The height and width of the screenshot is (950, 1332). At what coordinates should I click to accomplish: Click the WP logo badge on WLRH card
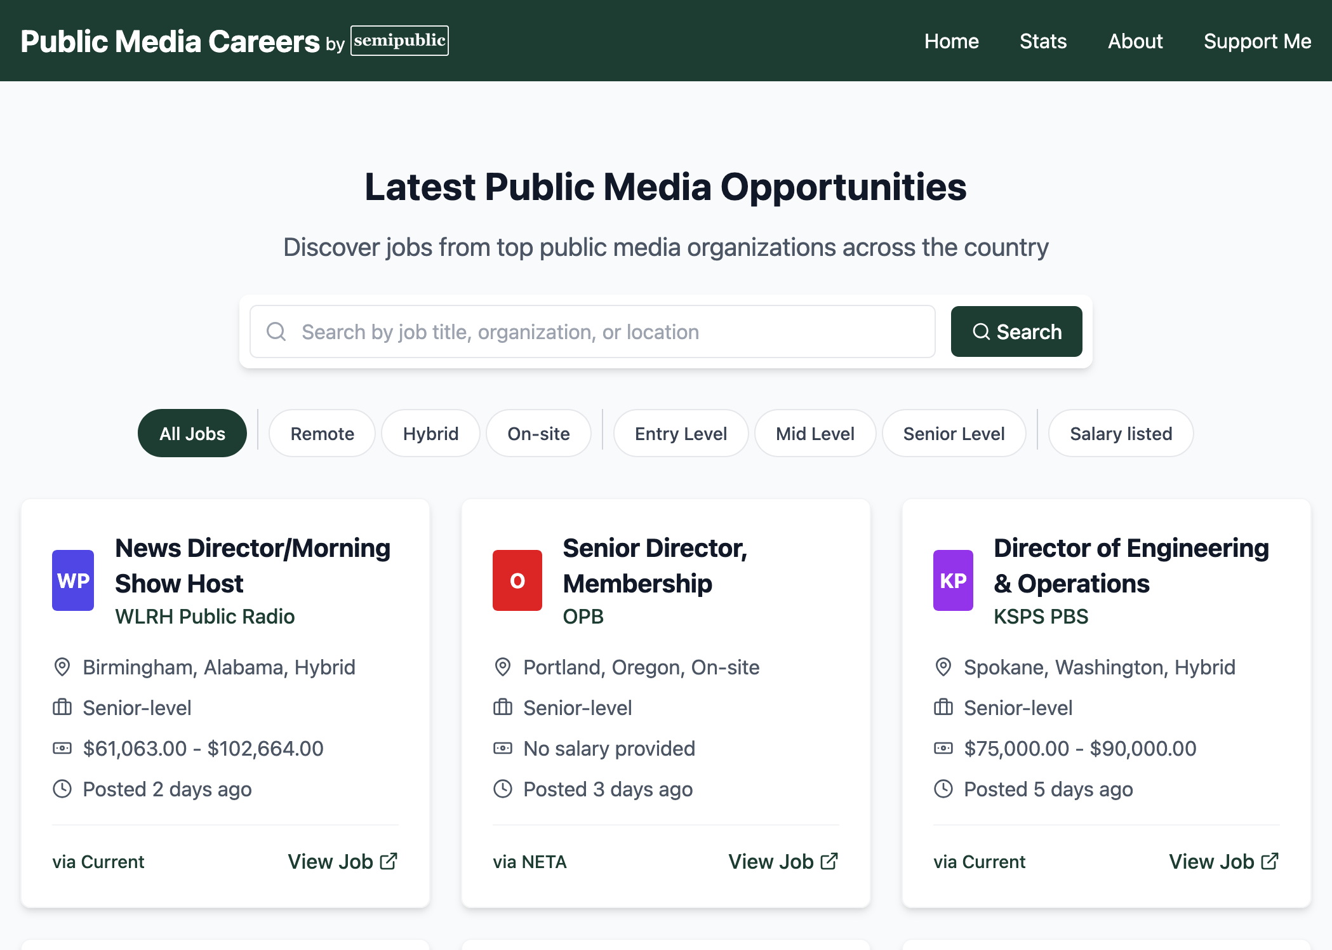[73, 580]
